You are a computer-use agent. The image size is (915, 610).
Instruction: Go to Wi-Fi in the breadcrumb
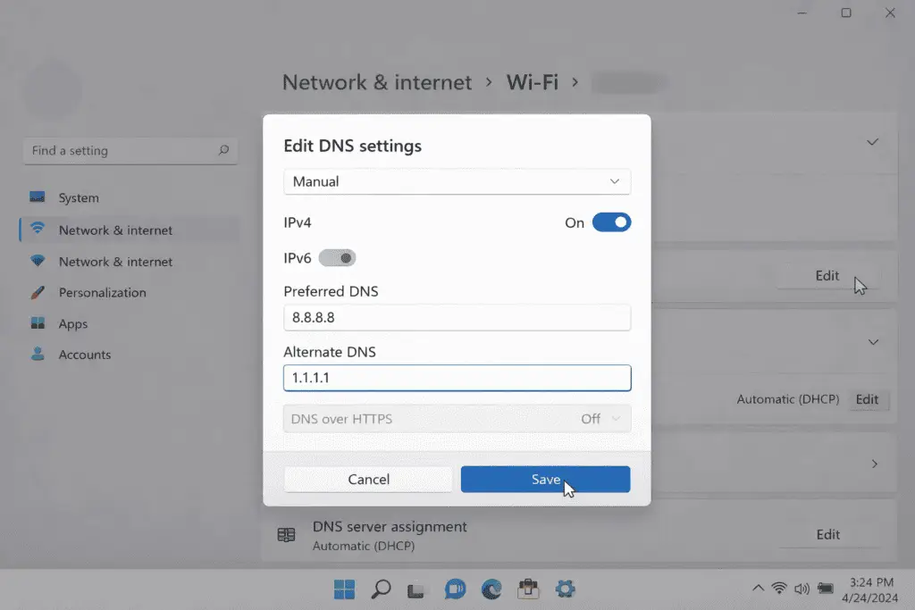tap(532, 82)
